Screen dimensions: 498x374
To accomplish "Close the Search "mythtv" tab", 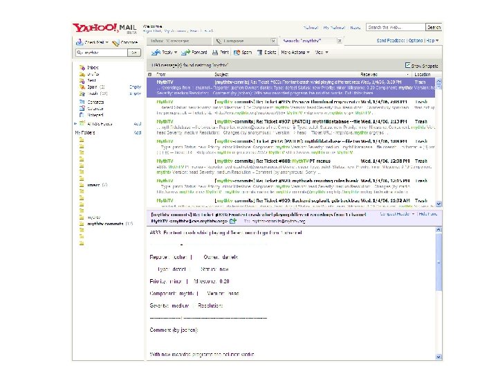I will [340, 41].
